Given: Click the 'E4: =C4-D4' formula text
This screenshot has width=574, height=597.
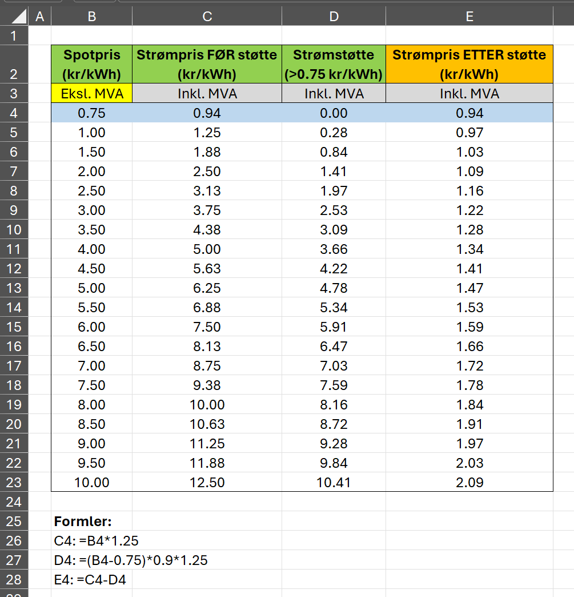Looking at the screenshot, I should (x=90, y=579).
